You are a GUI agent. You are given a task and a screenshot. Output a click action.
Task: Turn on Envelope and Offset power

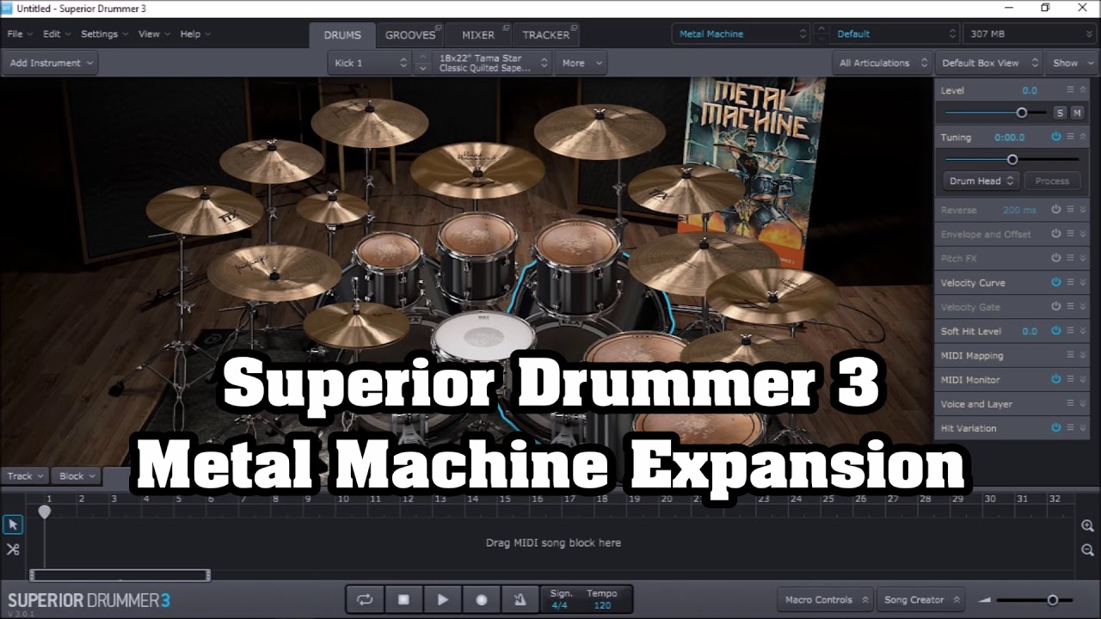click(x=1055, y=234)
